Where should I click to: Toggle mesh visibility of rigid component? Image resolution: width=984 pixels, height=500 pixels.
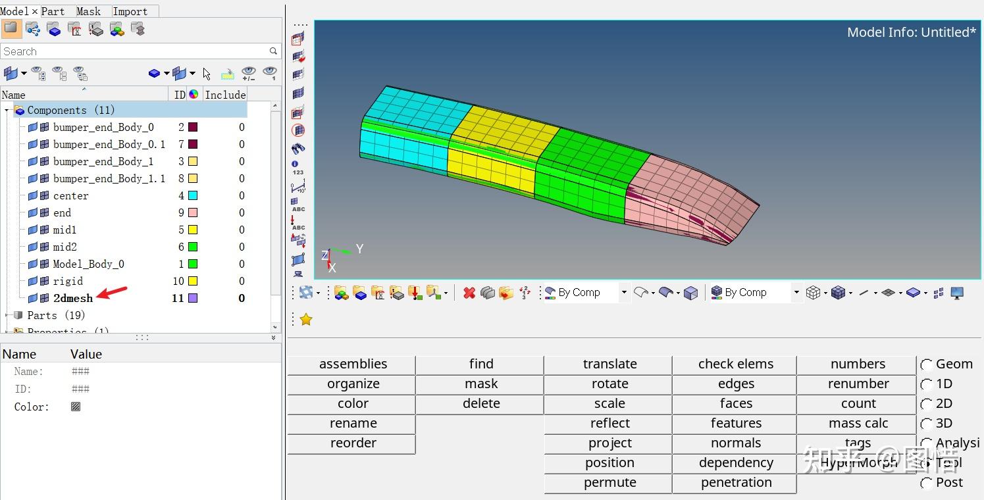44,281
